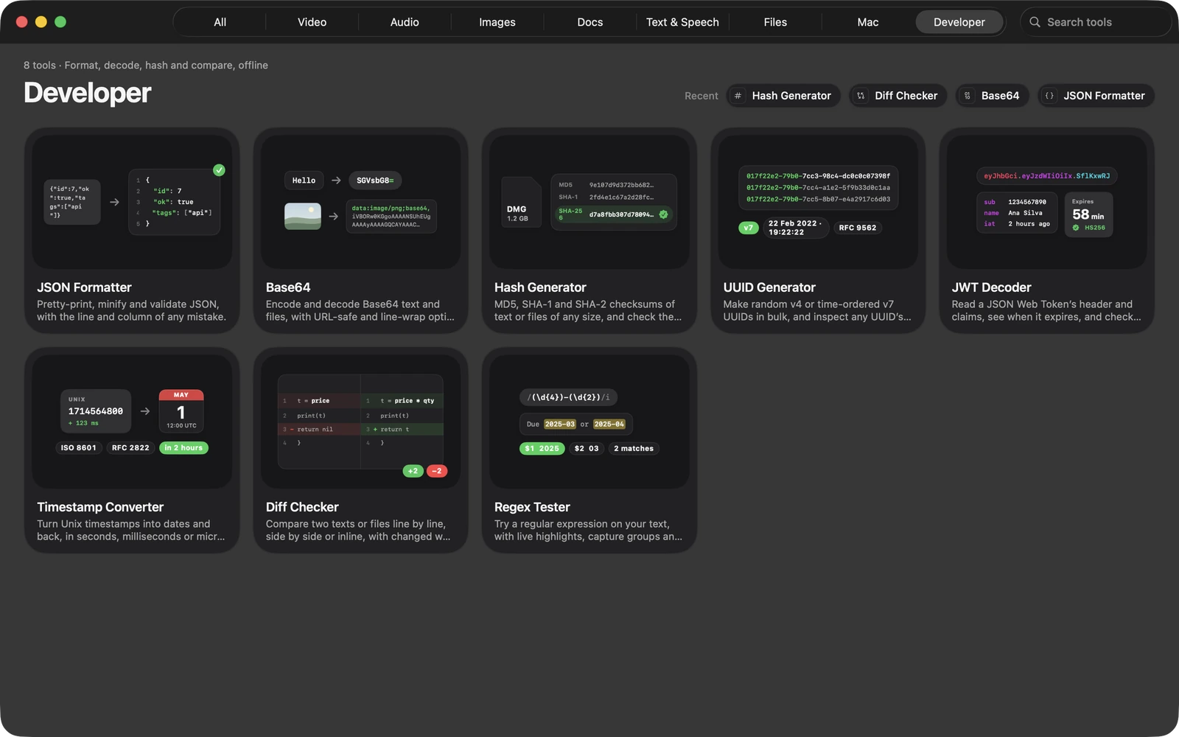Viewport: 1179px width, 737px height.
Task: Open the Hash Generator card preview
Action: tap(589, 202)
